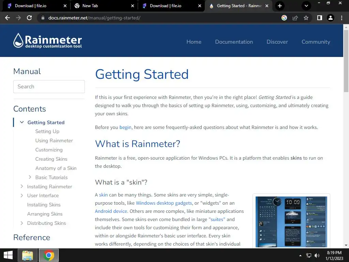Open the Anatomy of a Skin link
This screenshot has height=262, width=349.
click(x=56, y=168)
